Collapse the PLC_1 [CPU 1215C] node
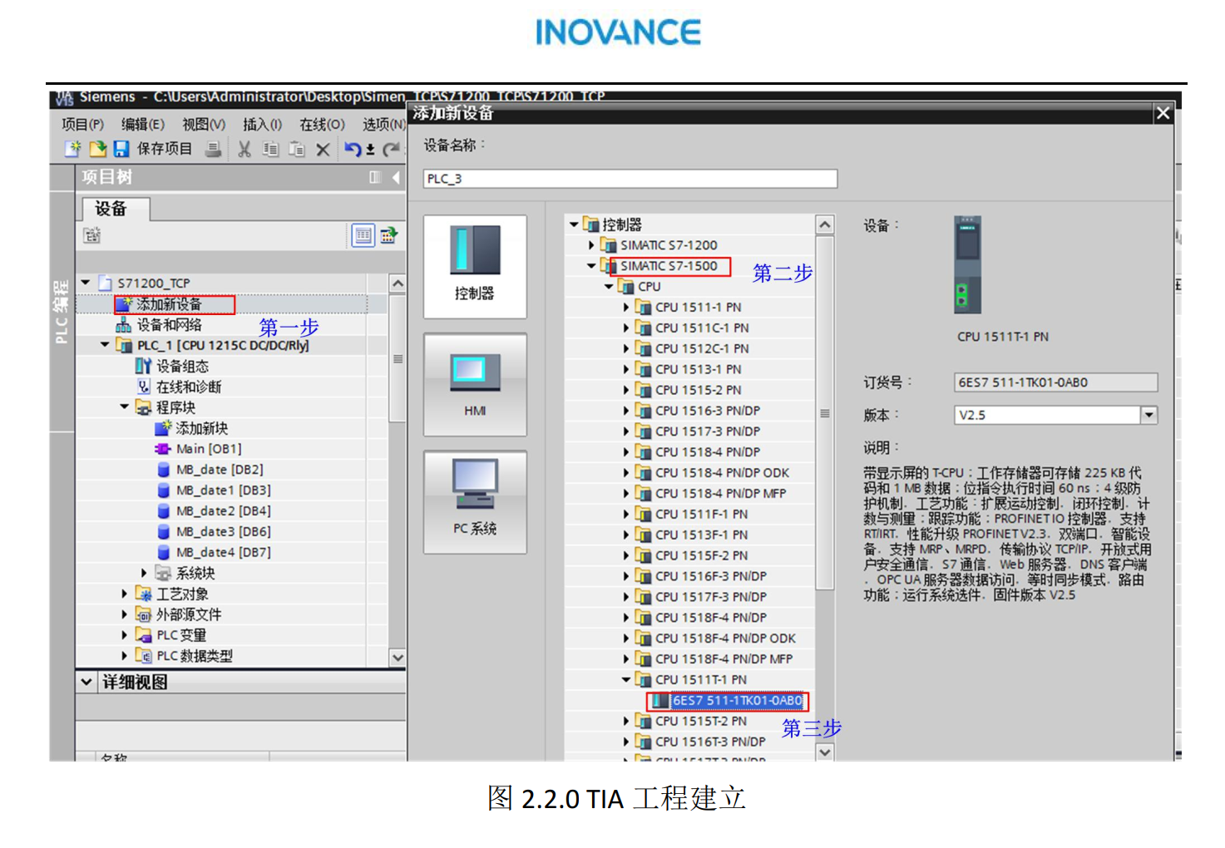Screen dimensions: 1225x848 click(x=105, y=345)
